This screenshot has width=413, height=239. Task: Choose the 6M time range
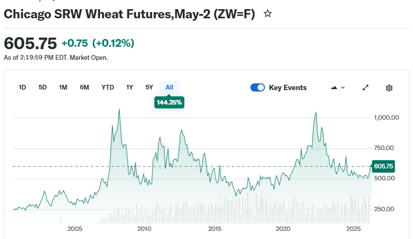[84, 87]
